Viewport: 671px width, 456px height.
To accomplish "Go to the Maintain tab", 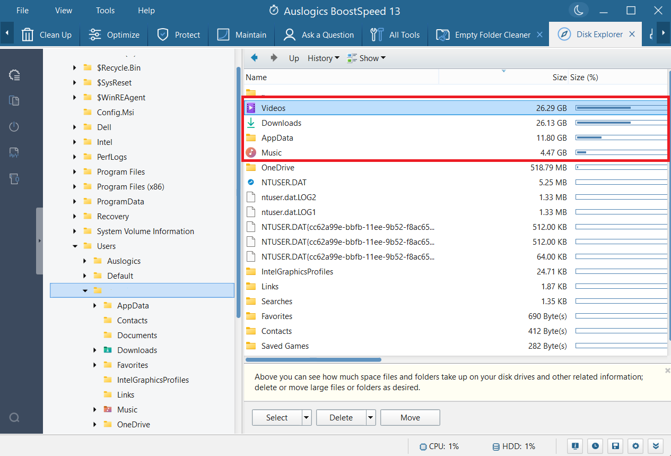I will coord(241,35).
